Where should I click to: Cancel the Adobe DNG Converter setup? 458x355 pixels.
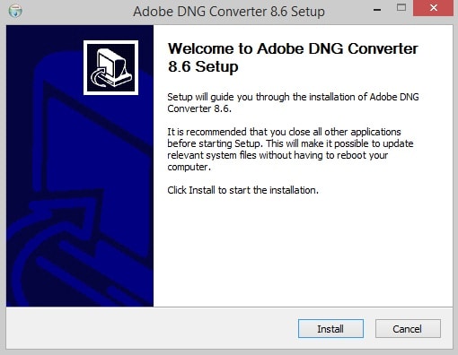point(408,329)
